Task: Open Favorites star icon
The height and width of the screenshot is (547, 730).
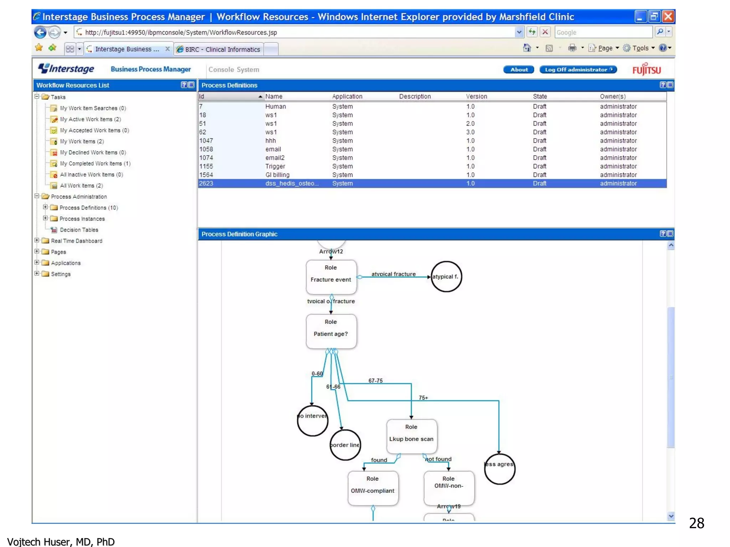Action: 39,48
